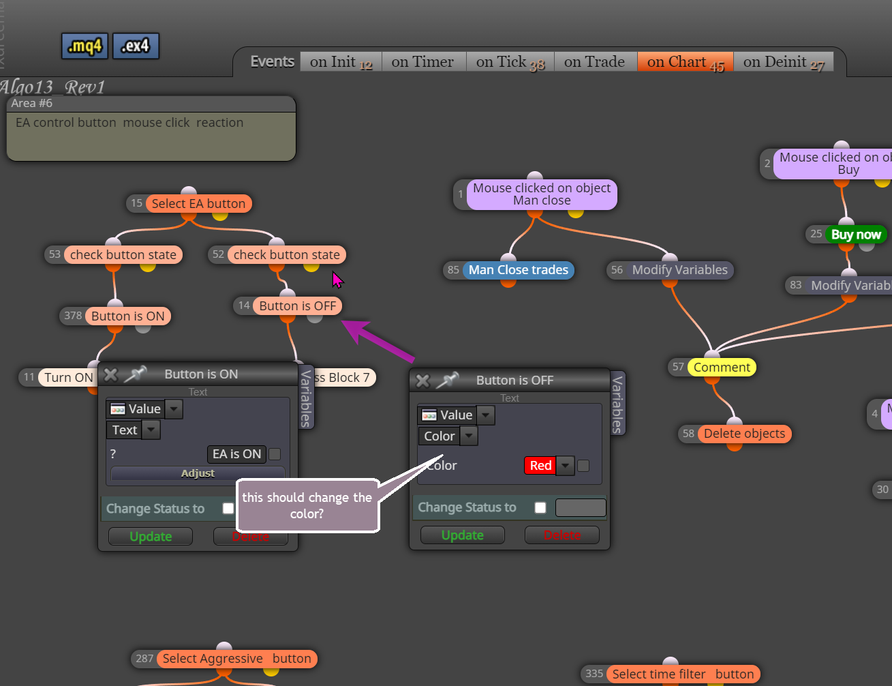Switch to the on Timer events tab
Screen dimensions: 892x686
coord(424,62)
